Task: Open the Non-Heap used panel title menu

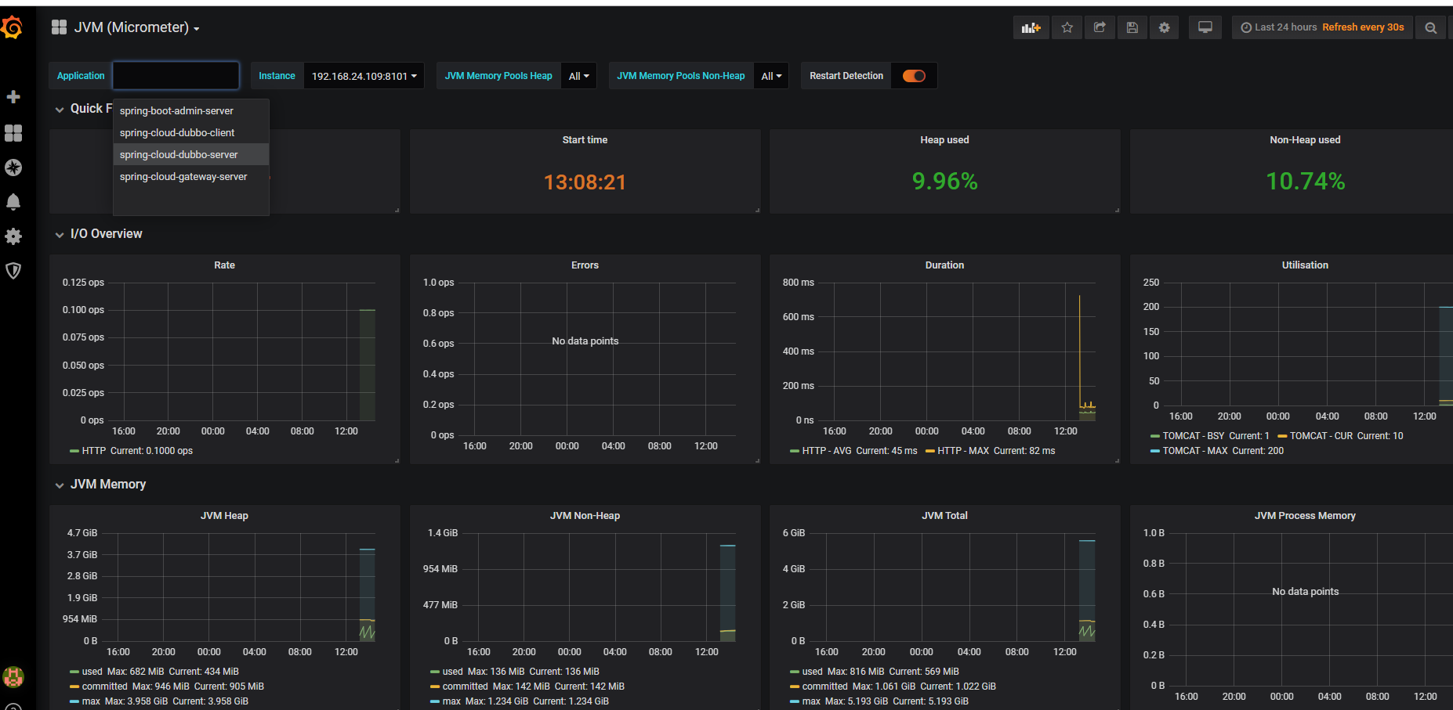Action: coord(1305,140)
